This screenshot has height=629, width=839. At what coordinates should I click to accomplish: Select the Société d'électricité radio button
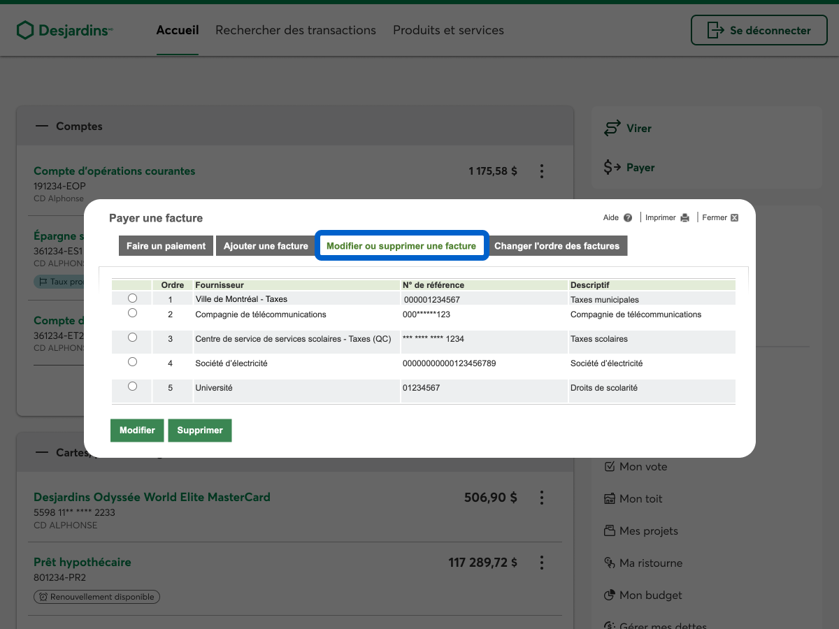pyautogui.click(x=133, y=362)
